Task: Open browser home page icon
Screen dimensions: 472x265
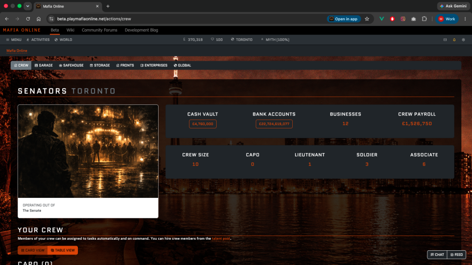Action: (39, 18)
